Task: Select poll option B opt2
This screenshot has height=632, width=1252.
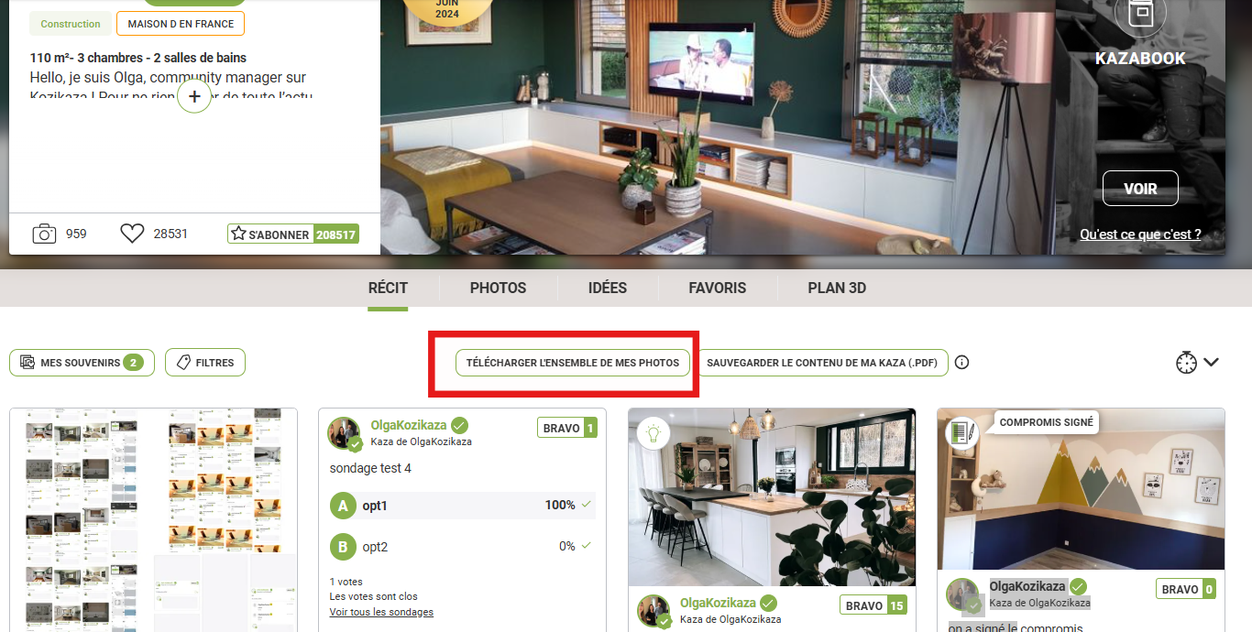Action: (462, 547)
